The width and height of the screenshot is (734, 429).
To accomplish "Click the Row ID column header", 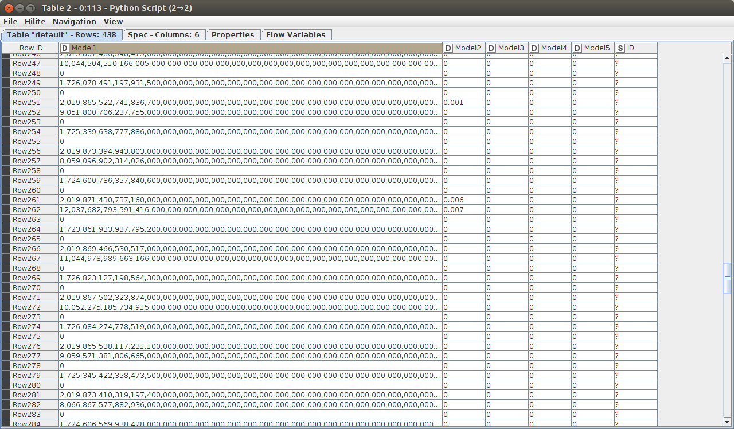I will click(x=31, y=48).
